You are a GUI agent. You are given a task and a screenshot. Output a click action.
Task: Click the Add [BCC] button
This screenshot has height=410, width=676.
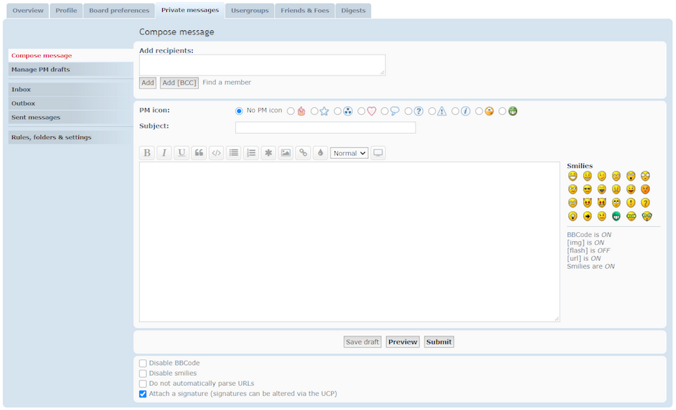(x=179, y=83)
